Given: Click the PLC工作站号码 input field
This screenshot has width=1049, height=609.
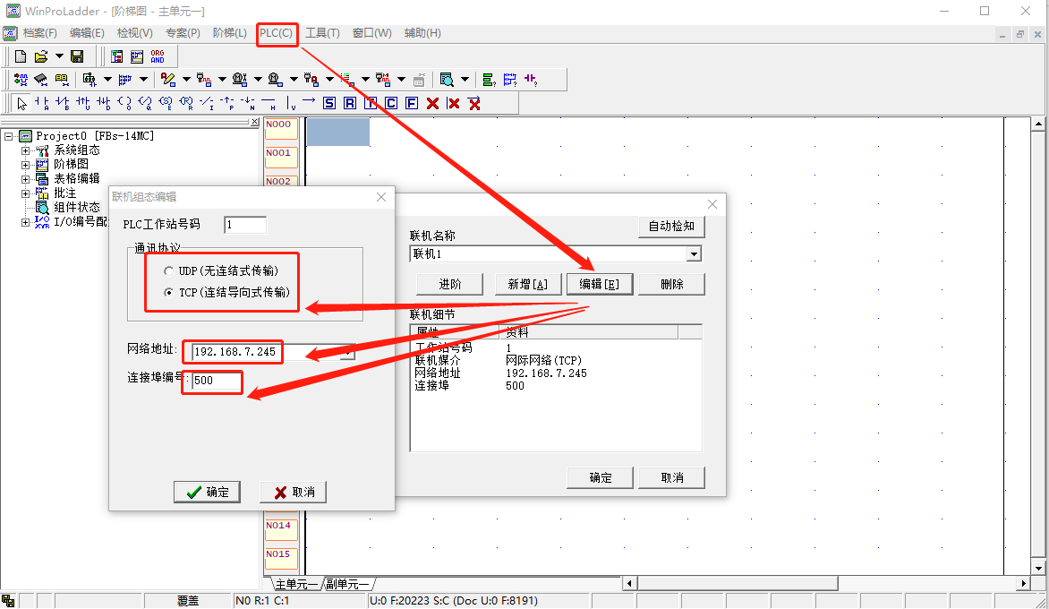Looking at the screenshot, I should click(245, 225).
